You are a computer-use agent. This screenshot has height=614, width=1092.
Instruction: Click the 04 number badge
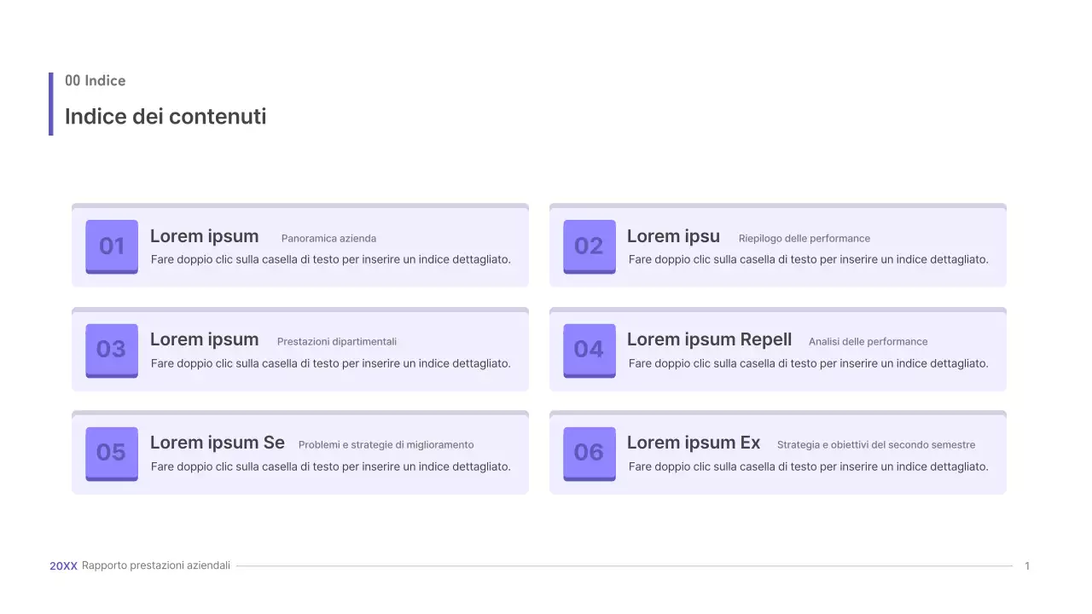589,350
